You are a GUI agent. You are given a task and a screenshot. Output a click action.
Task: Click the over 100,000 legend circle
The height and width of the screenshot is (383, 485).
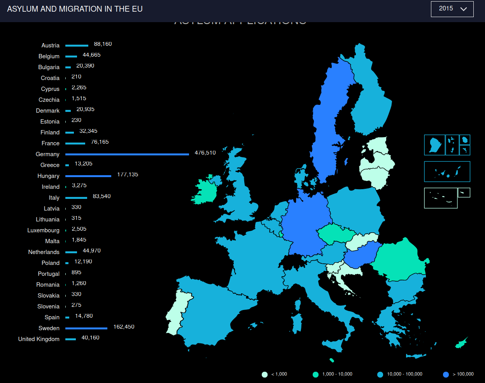click(446, 374)
